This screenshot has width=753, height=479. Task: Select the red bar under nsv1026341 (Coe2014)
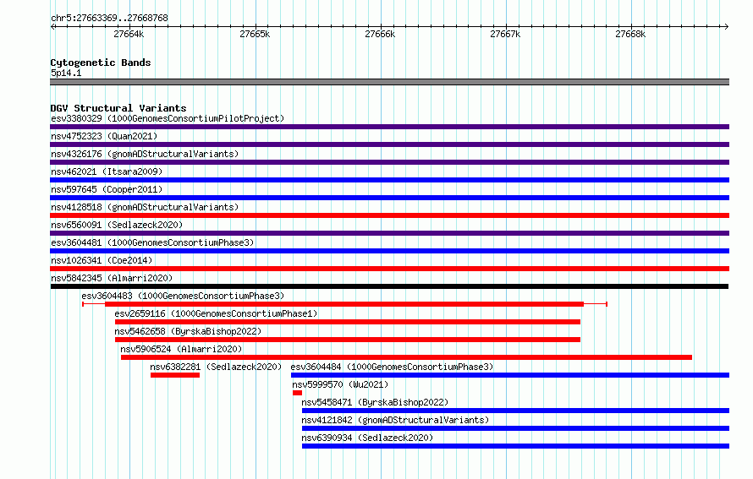coord(389,269)
